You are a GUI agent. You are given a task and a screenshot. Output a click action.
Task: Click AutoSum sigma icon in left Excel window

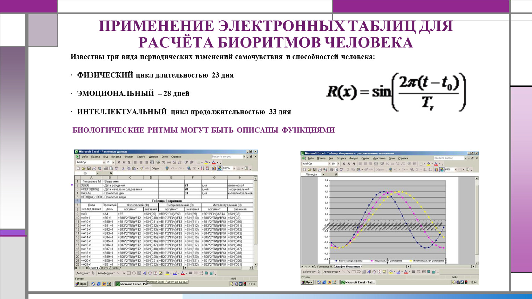(194, 169)
